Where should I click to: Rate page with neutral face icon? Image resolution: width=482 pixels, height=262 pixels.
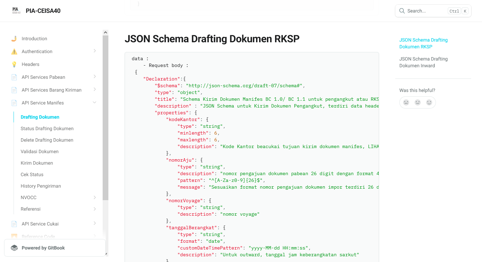[x=418, y=102]
